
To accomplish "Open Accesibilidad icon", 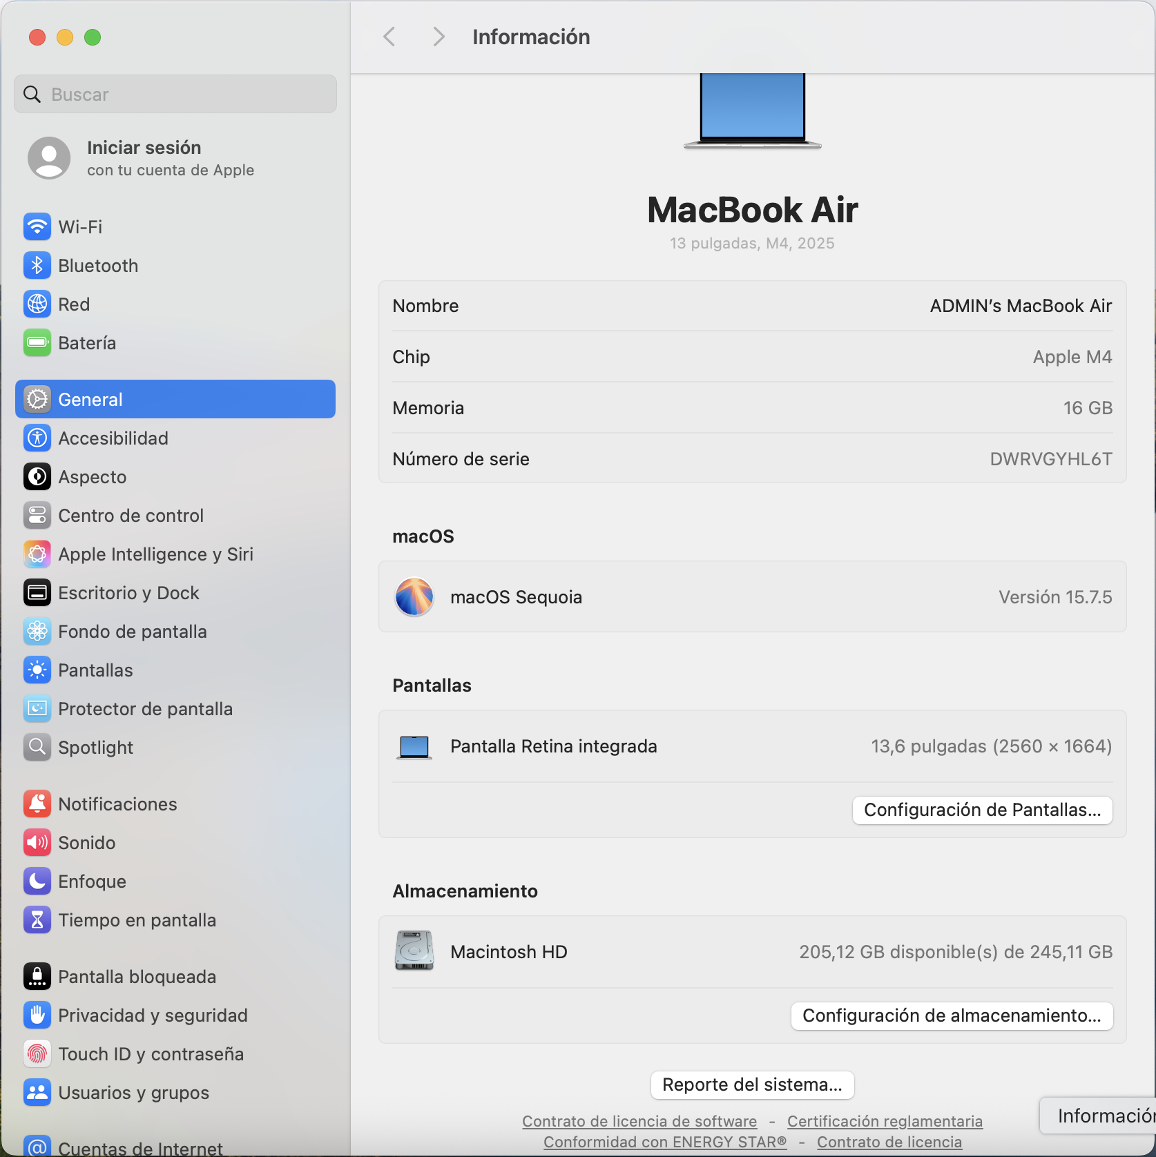I will 37,438.
